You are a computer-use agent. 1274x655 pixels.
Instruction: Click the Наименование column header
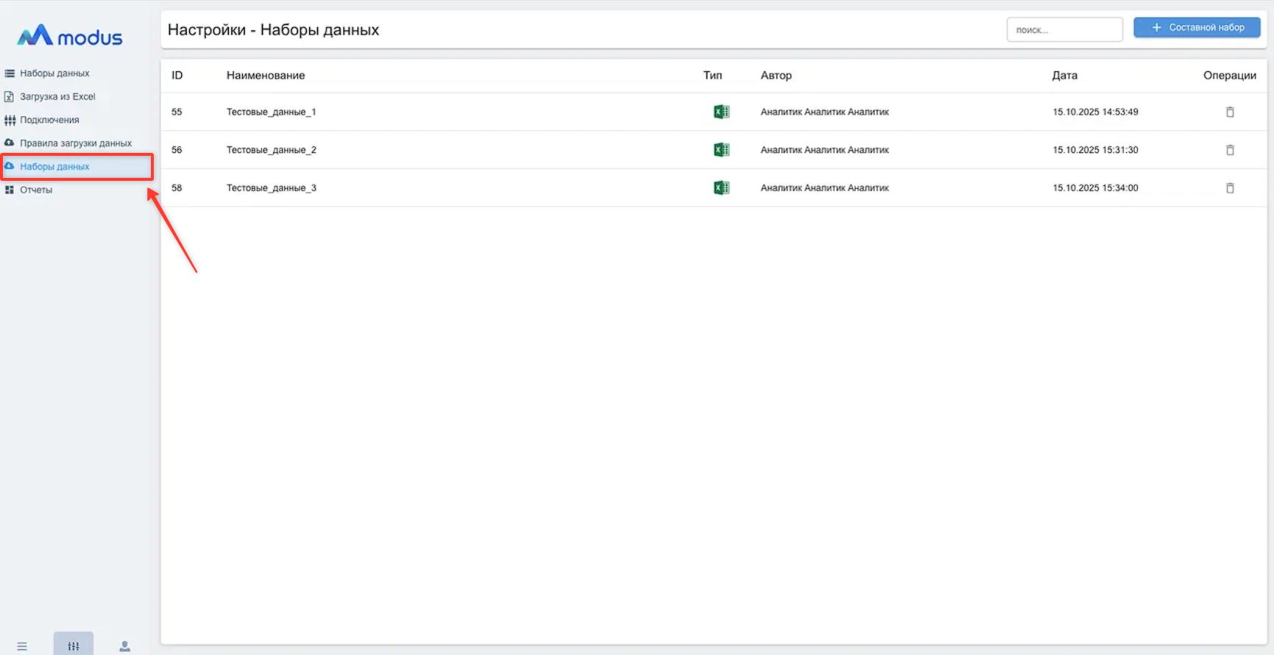click(x=265, y=76)
